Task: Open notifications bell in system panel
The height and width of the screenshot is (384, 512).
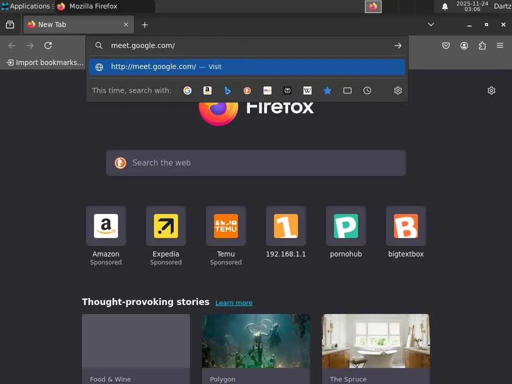Action: point(444,6)
